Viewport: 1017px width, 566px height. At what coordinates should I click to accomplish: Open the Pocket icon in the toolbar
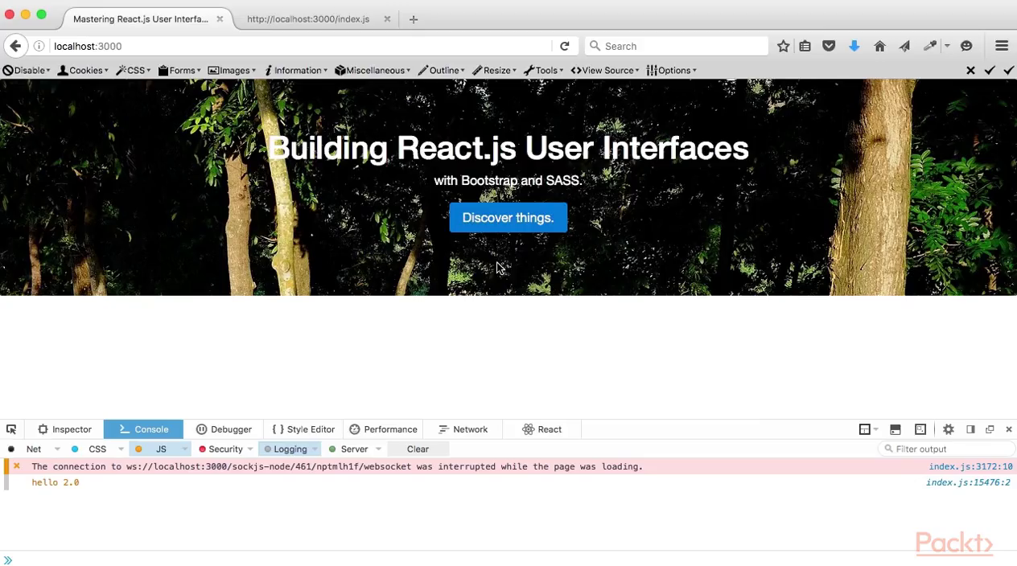pyautogui.click(x=829, y=46)
